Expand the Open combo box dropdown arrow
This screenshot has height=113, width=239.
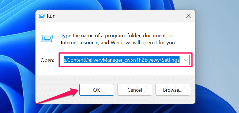tap(186, 60)
